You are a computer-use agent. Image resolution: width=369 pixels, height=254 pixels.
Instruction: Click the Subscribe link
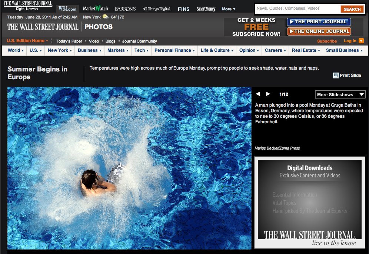327,41
